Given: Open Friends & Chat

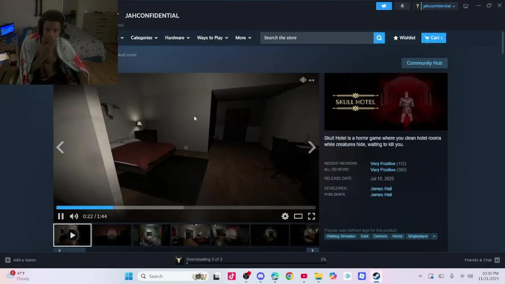Looking at the screenshot, I should (x=482, y=260).
